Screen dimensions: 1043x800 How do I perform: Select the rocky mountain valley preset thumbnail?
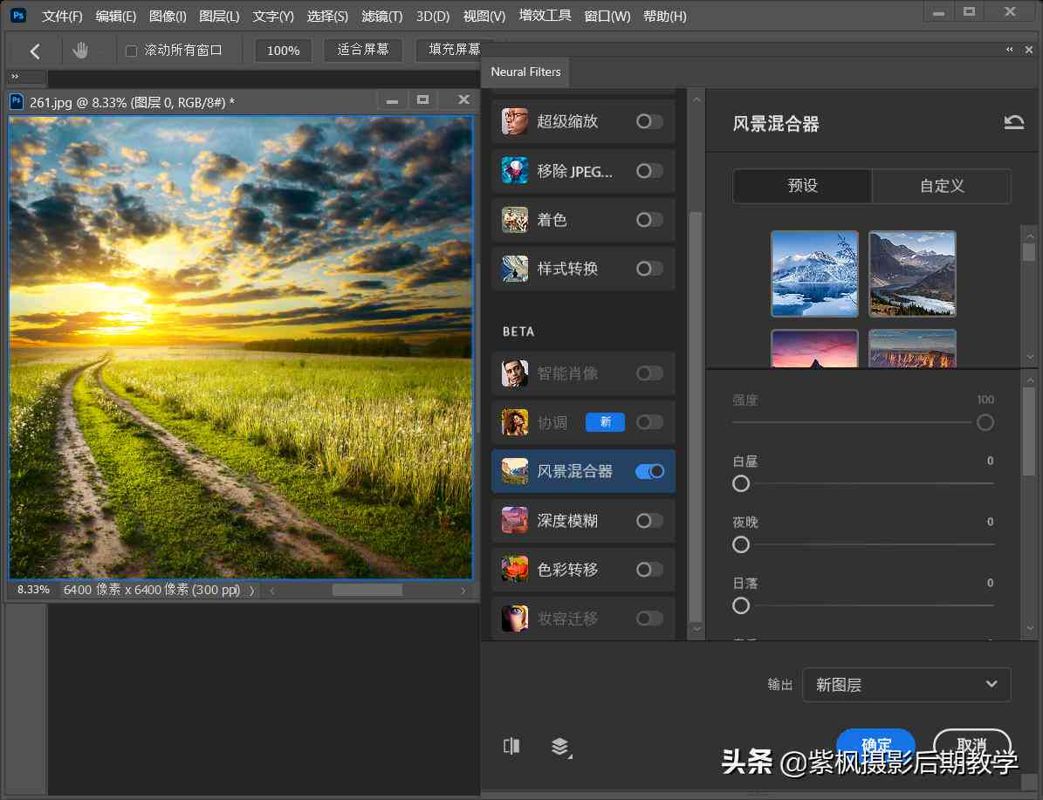[912, 273]
